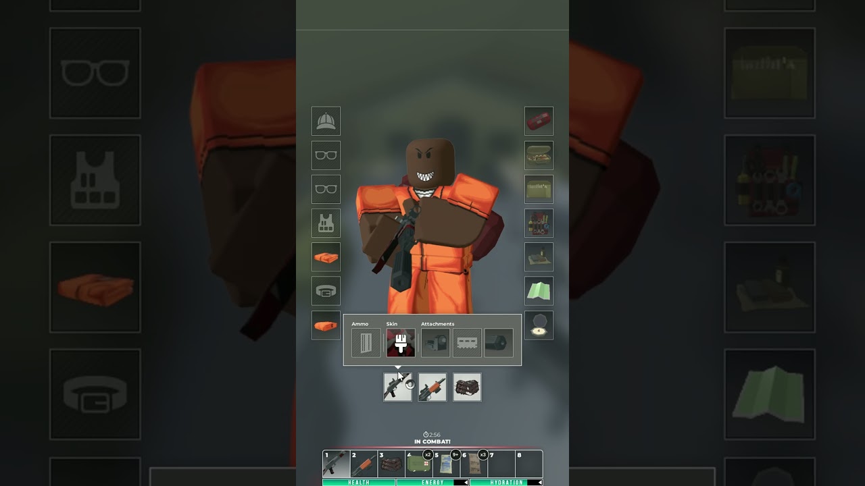The image size is (865, 486).
Task: Choose the belt equipment slot
Action: pyautogui.click(x=326, y=291)
